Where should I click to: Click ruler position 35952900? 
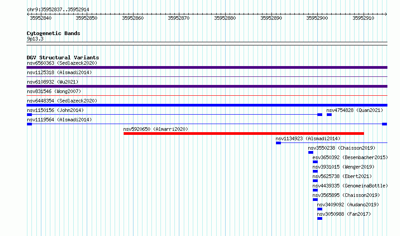[x=317, y=18]
